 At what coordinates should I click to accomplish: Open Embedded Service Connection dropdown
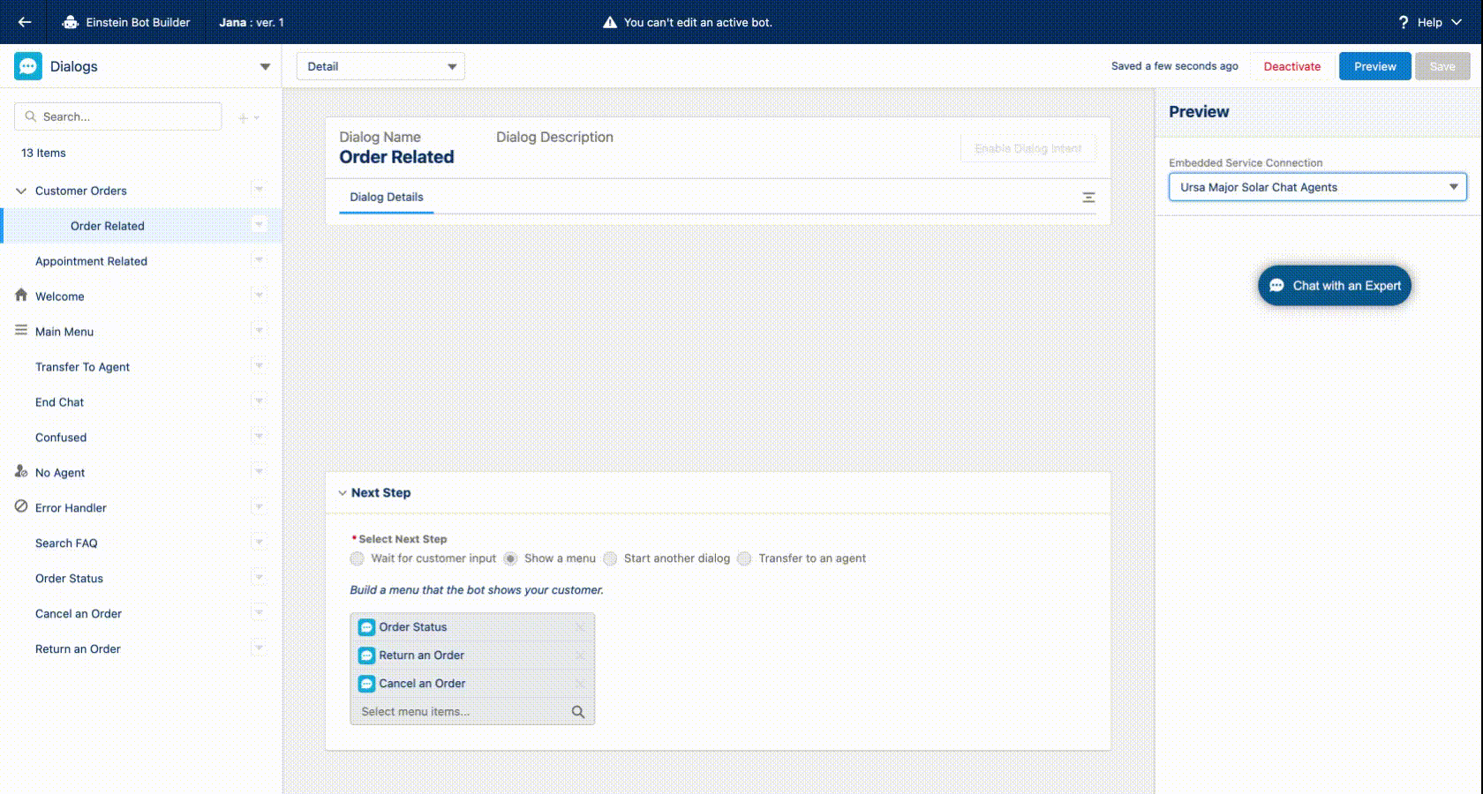[x=1317, y=187]
